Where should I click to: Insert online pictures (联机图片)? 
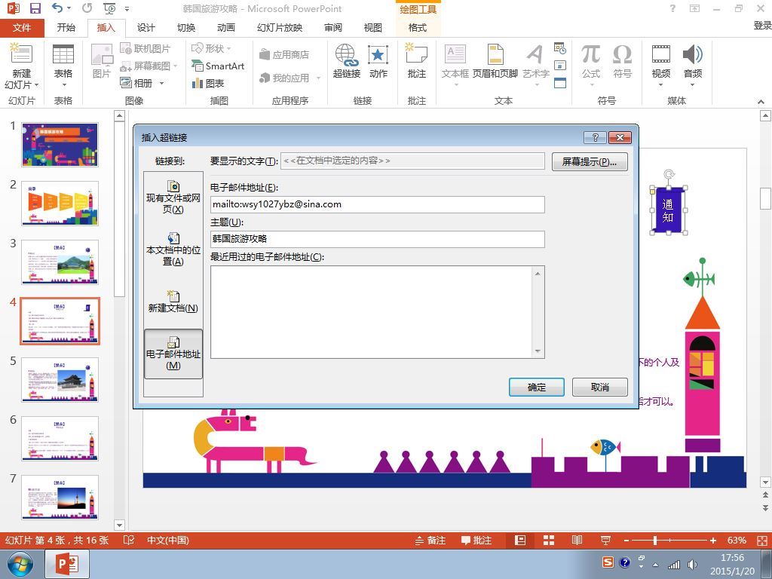146,48
